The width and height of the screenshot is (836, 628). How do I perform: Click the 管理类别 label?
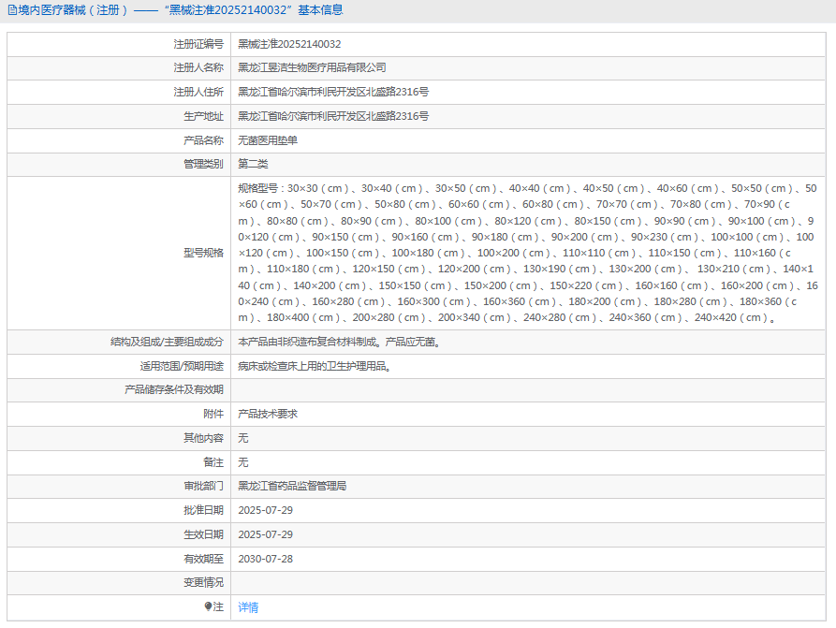point(204,164)
